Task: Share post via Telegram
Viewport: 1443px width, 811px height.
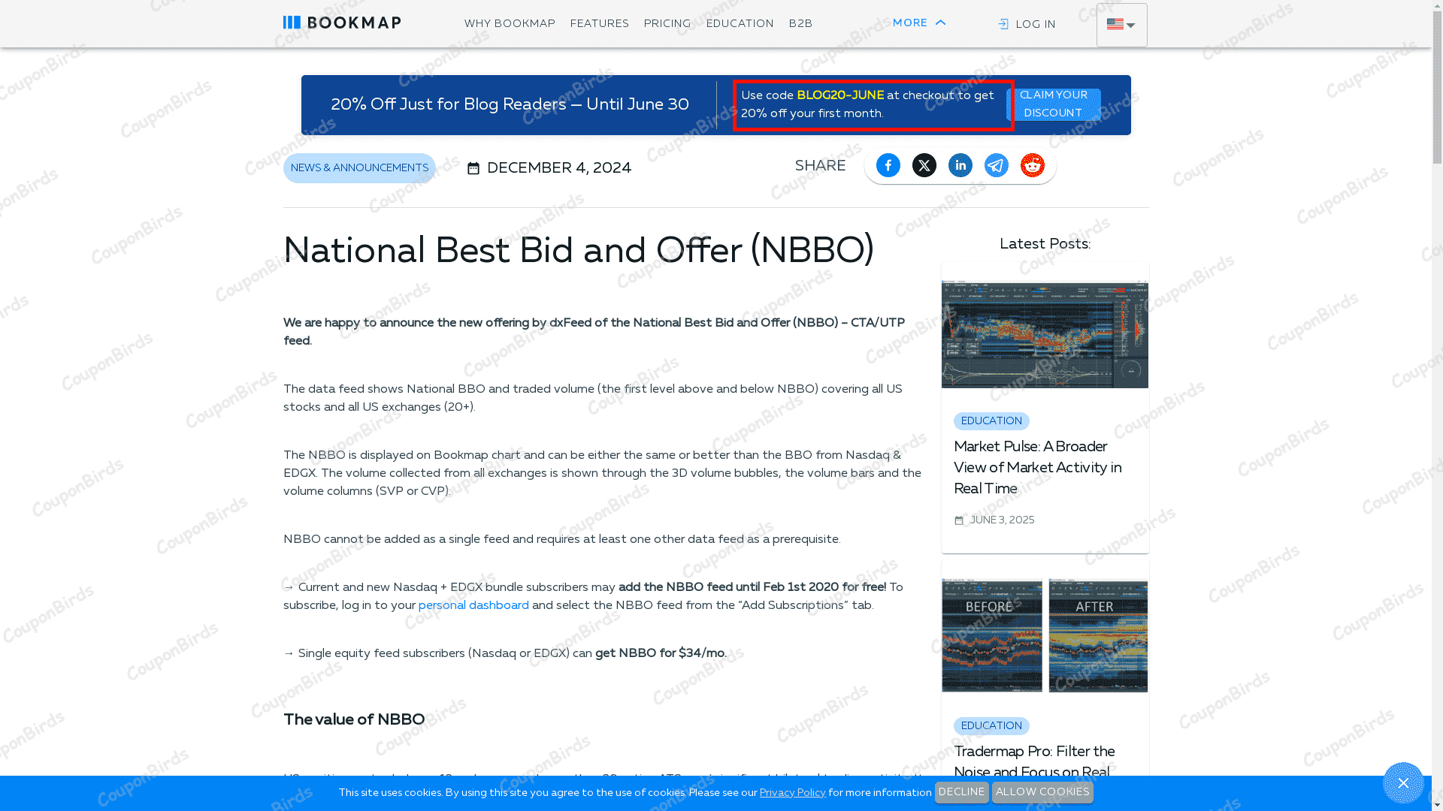Action: pyautogui.click(x=996, y=165)
